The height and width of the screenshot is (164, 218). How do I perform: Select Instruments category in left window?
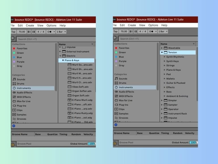[x=33, y=88]
